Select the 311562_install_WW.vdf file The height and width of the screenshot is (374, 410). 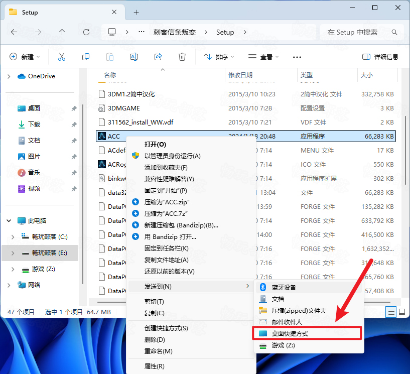point(246,122)
